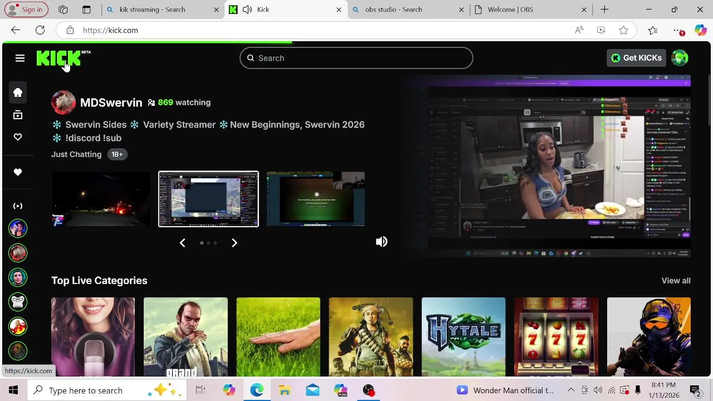Select the dark night stream thumbnail
Viewport: 713px width, 401px height.
[101, 199]
